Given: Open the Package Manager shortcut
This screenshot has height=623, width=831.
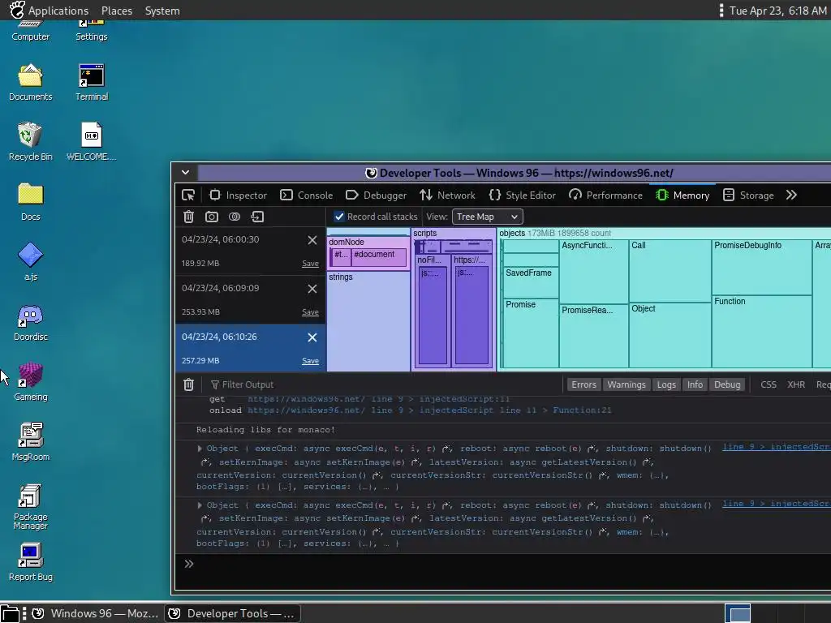Looking at the screenshot, I should (x=30, y=506).
